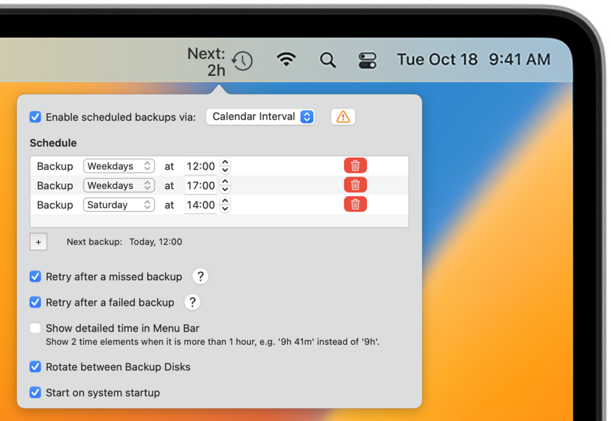Open Weekdays dropdown in 17:00 row
This screenshot has height=421, width=611.
(x=119, y=185)
